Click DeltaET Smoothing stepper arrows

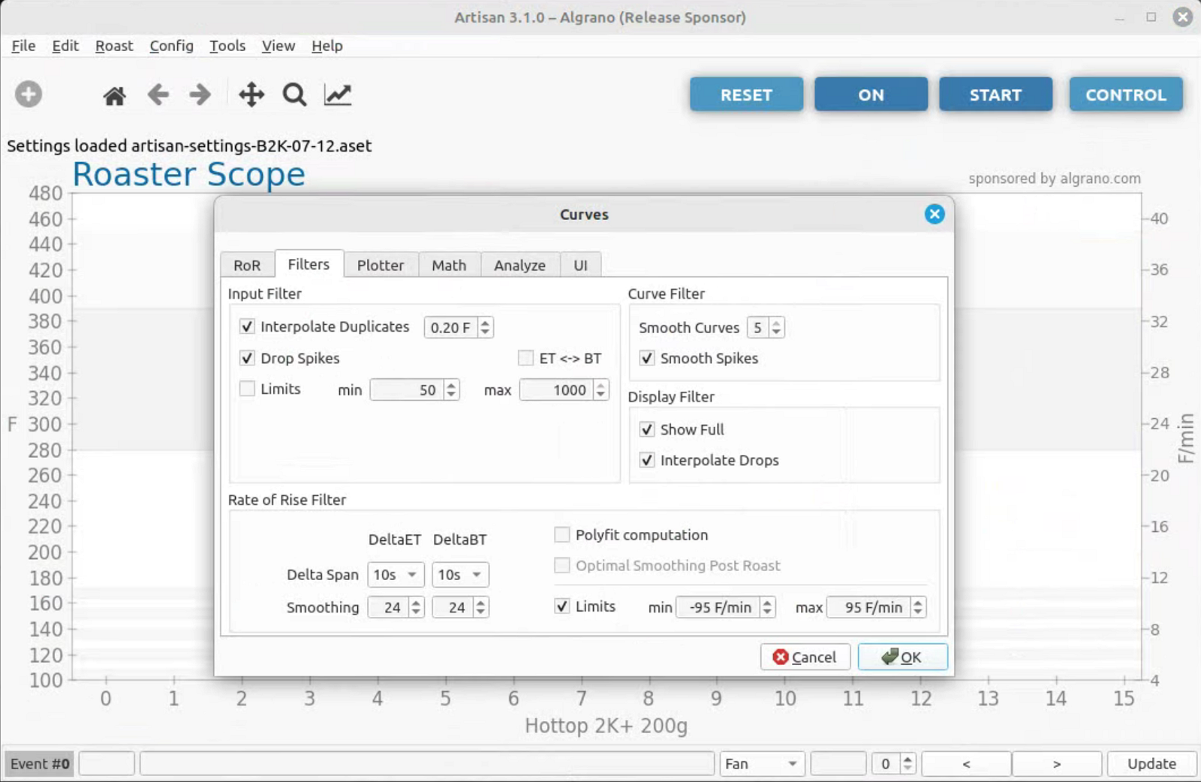[x=417, y=607]
